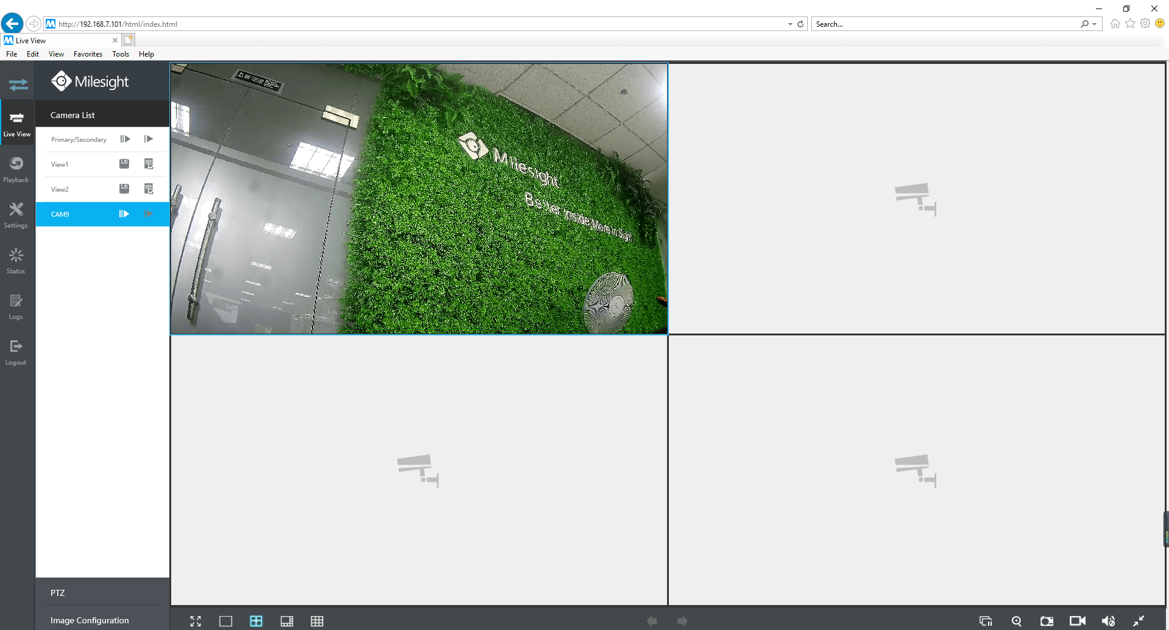1169x630 pixels.
Task: Play all cameras in secondary stream
Action: coord(149,139)
